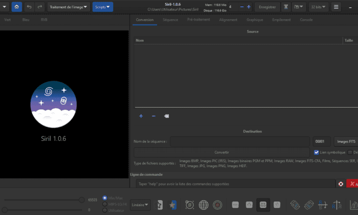Expand the leftmost header dropdown arrow
Image resolution: width=358 pixels, height=215 pixels.
tap(4, 7)
